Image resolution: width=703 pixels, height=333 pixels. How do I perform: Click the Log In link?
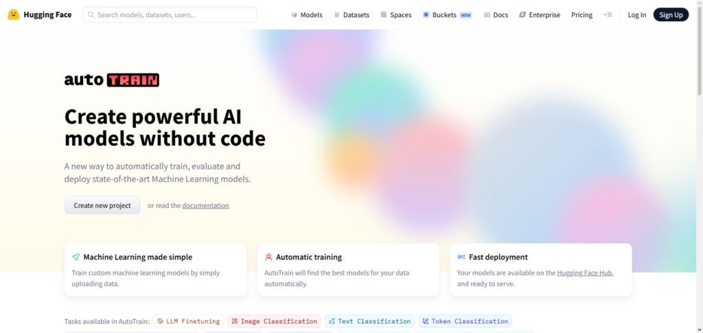pyautogui.click(x=636, y=15)
